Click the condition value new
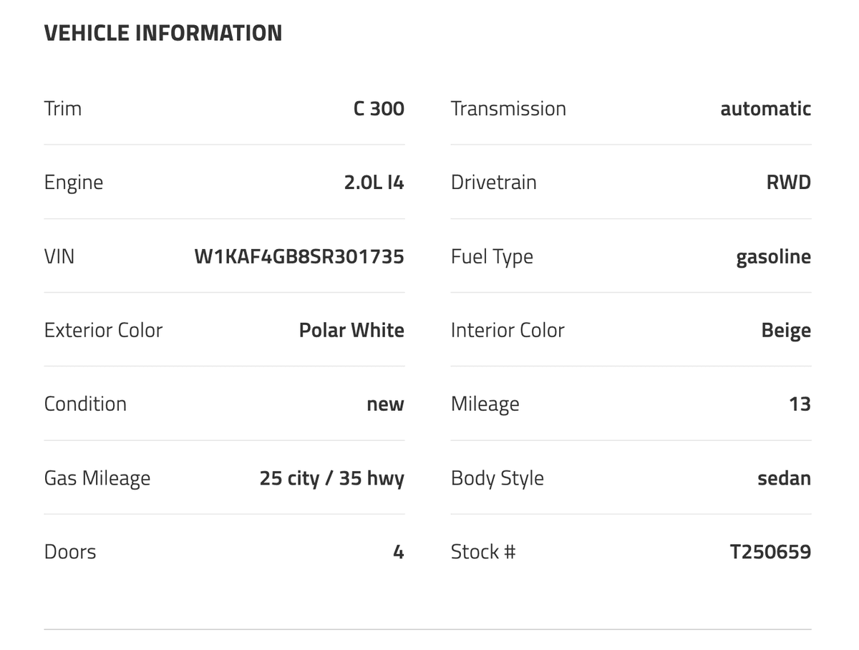This screenshot has width=859, height=650. (x=385, y=404)
